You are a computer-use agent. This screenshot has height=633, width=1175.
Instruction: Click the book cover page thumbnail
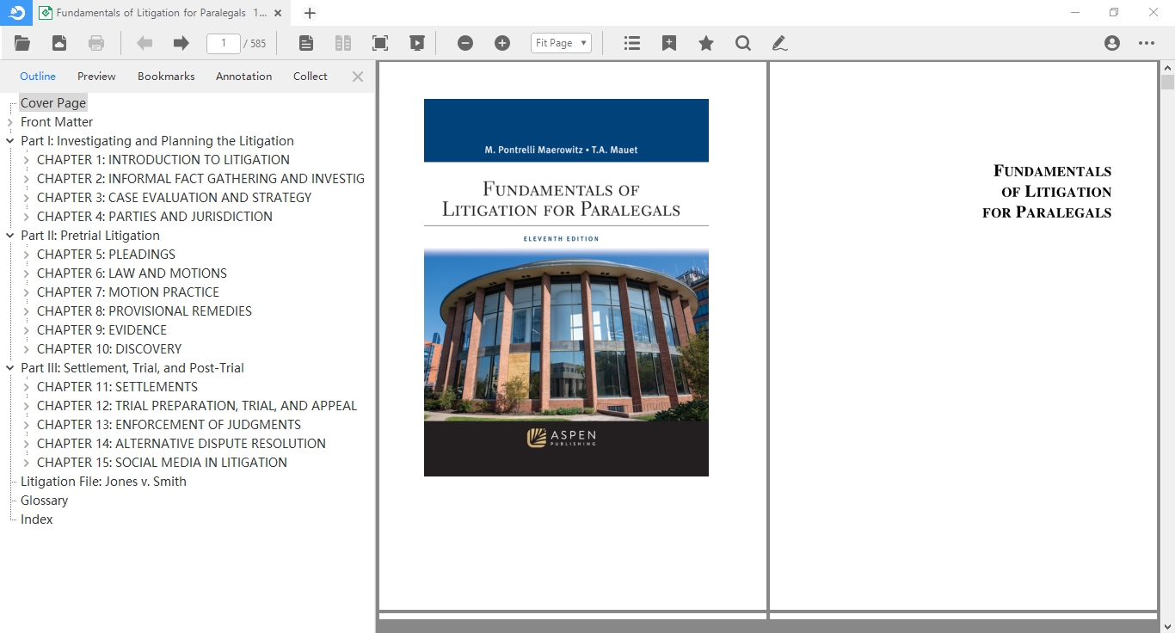click(566, 287)
